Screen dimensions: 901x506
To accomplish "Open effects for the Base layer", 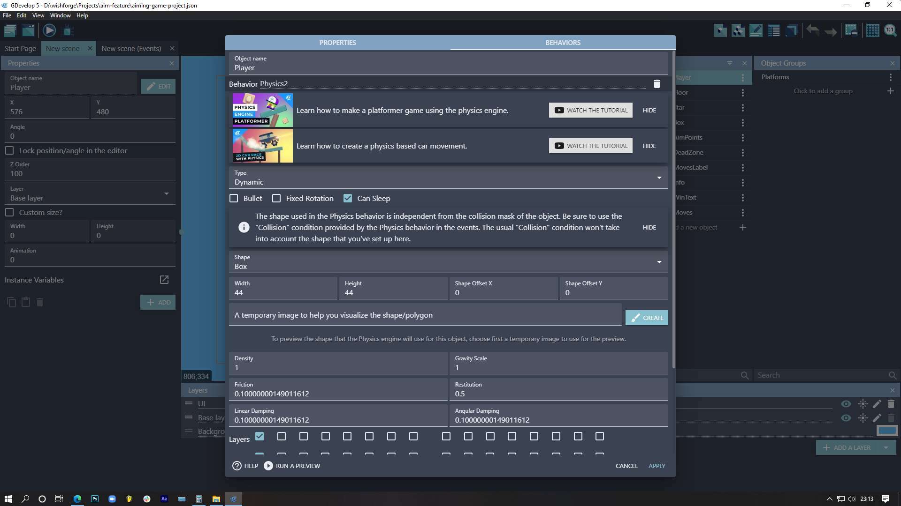I will click(x=863, y=418).
